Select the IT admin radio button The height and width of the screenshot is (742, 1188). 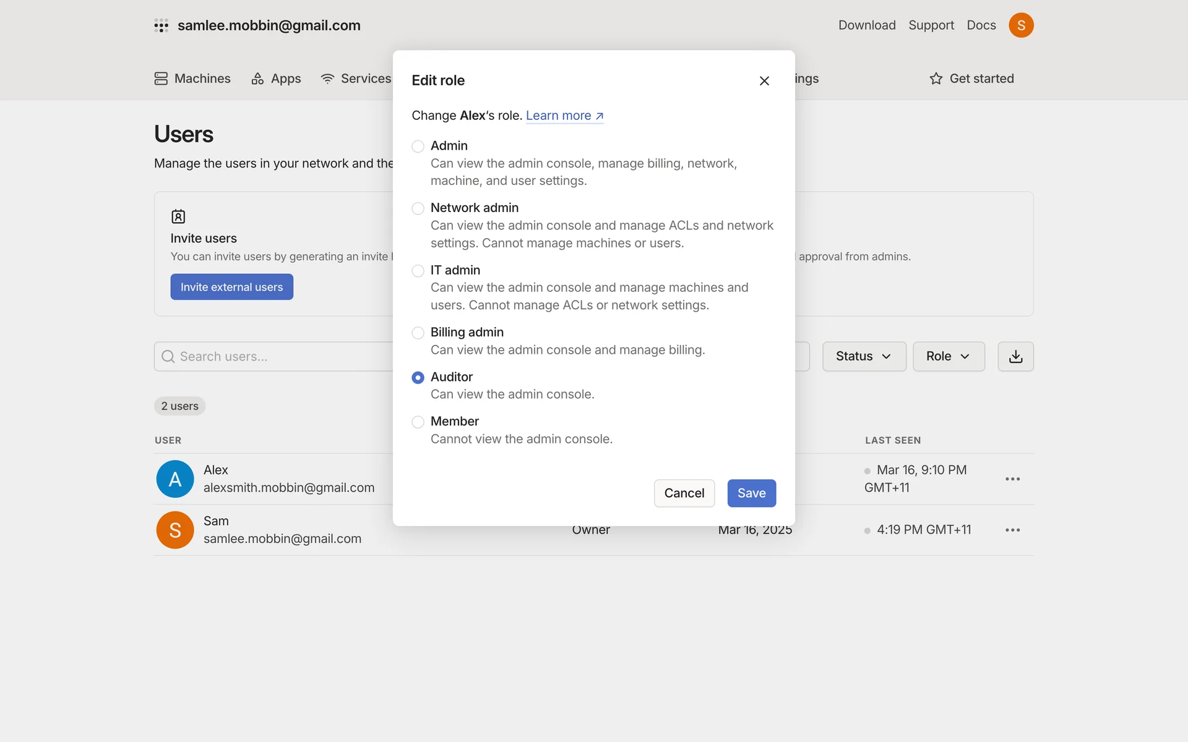click(x=418, y=271)
